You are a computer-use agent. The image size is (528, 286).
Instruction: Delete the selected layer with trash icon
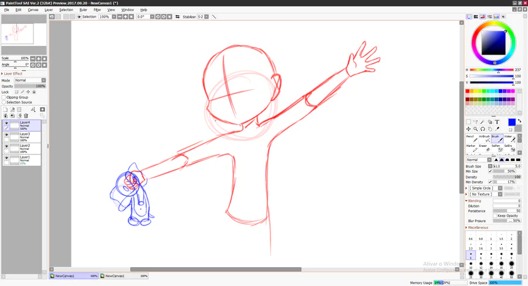(26, 116)
